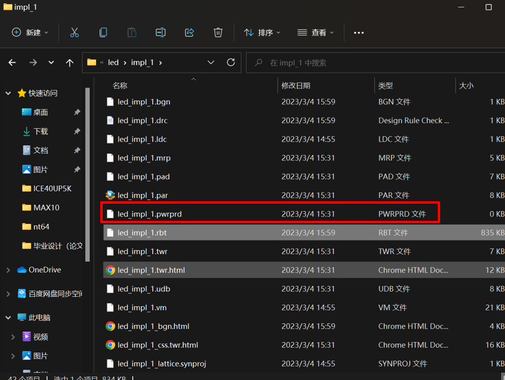
Task: Open the MAX10 quick access folder
Action: 40,207
